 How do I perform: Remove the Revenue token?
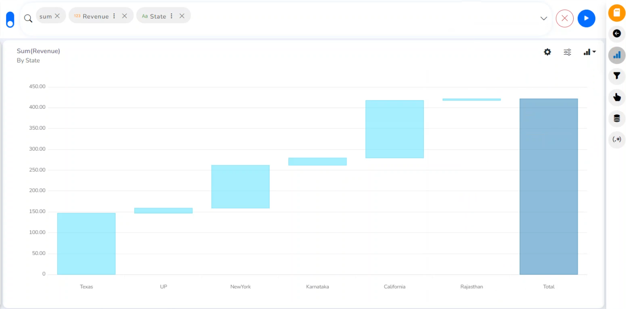tap(125, 16)
